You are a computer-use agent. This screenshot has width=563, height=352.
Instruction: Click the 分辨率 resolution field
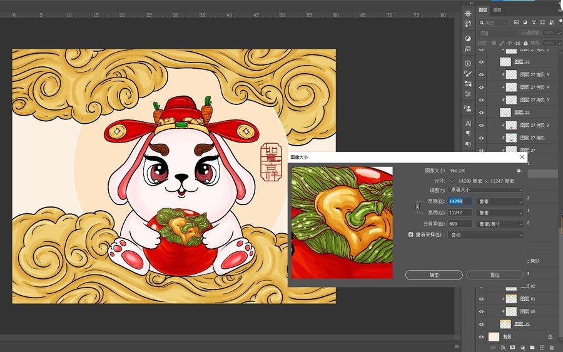(460, 224)
